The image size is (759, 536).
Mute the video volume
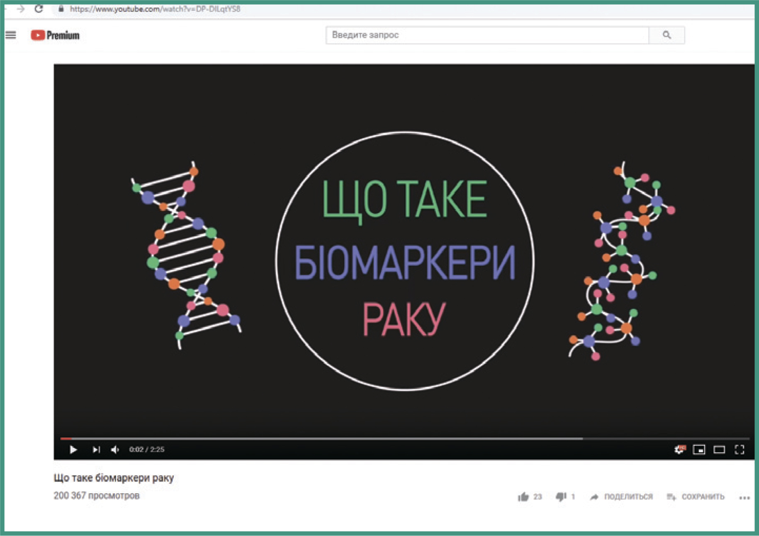pos(115,450)
